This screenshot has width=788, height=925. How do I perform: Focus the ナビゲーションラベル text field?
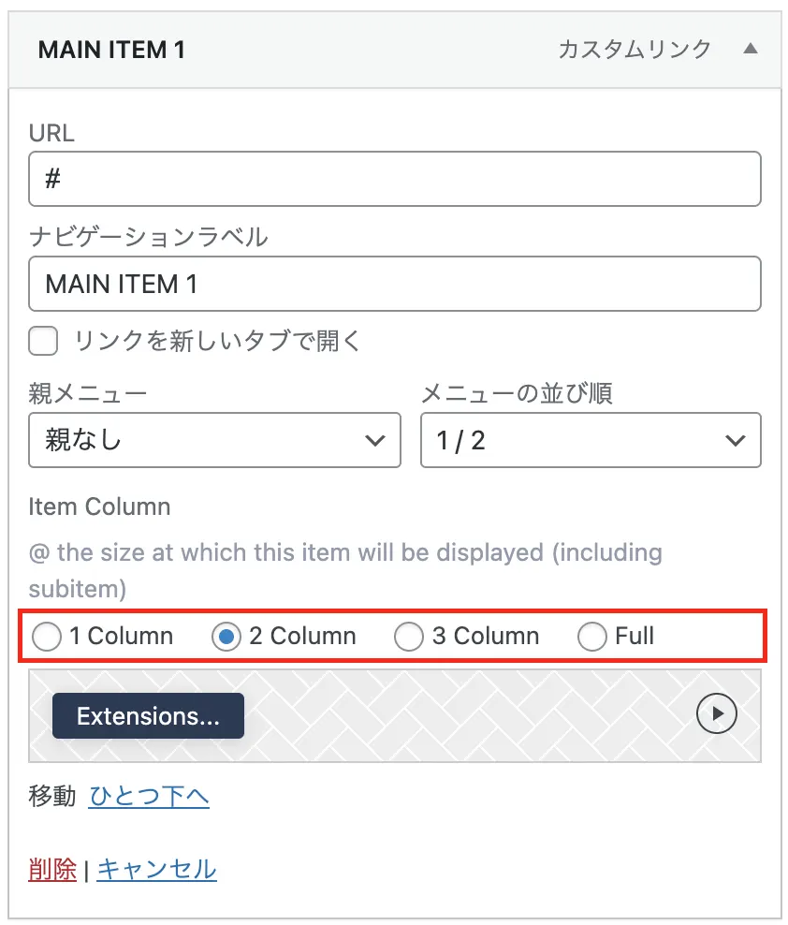[x=395, y=284]
